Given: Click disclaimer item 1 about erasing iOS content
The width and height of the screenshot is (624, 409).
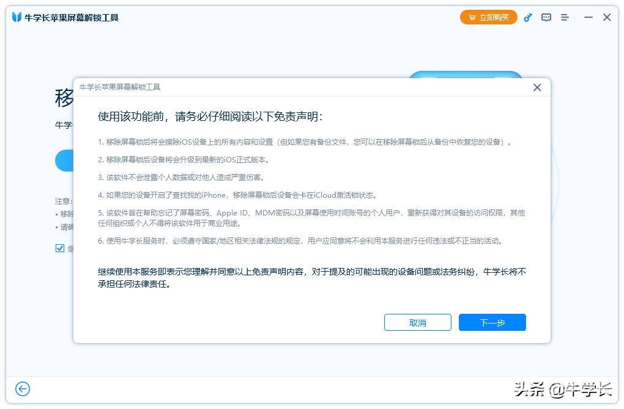Looking at the screenshot, I should tap(304, 142).
